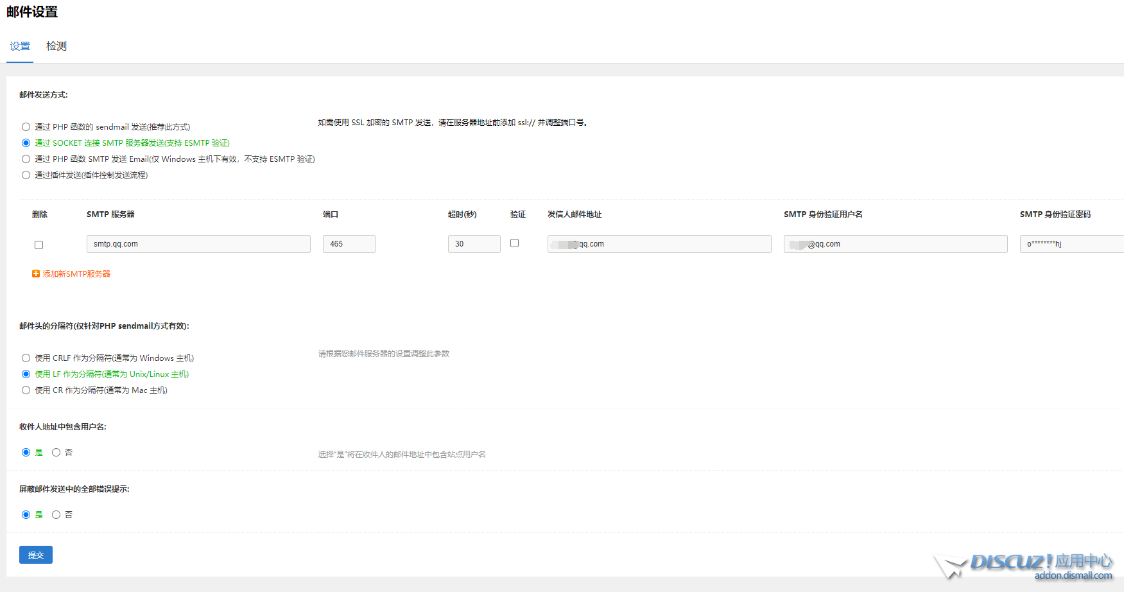Click the SMTP authentication password field
This screenshot has width=1124, height=592.
pos(1072,244)
